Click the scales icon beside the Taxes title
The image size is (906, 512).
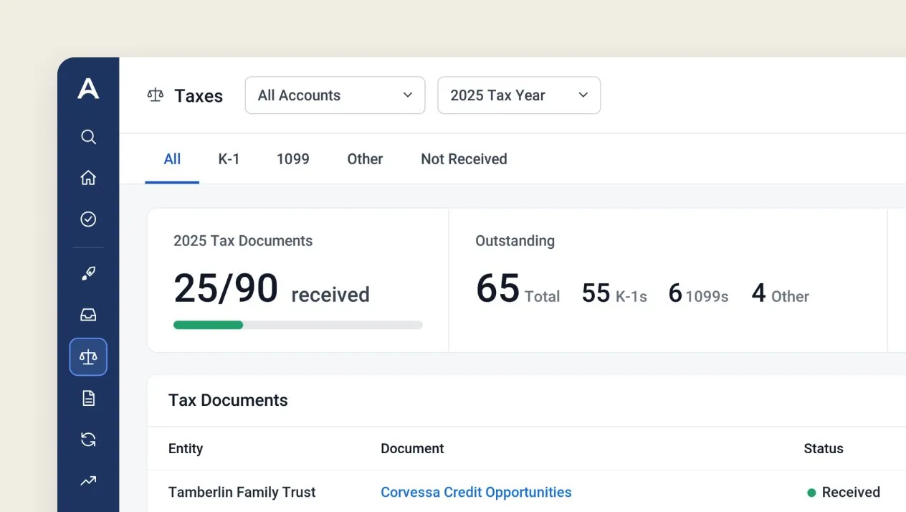point(156,95)
